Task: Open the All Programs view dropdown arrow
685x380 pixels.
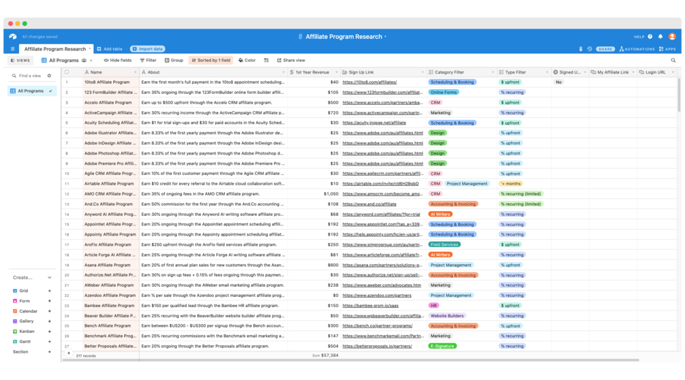Action: (91, 60)
